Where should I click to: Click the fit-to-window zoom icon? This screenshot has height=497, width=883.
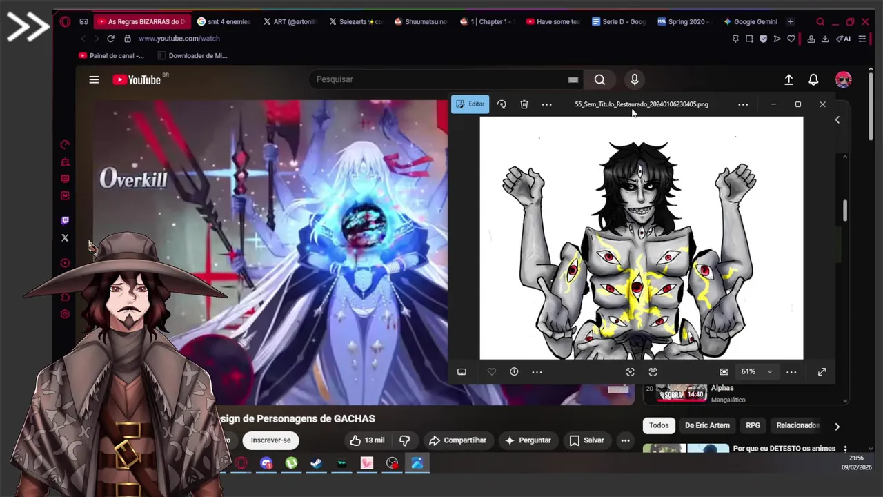pos(724,371)
